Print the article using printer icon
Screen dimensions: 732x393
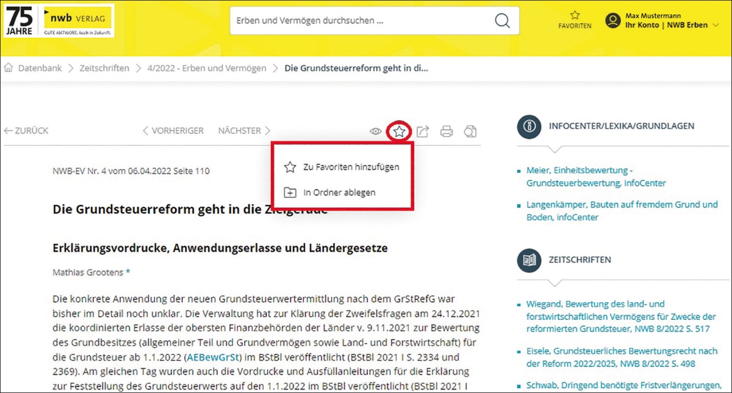pyautogui.click(x=447, y=131)
